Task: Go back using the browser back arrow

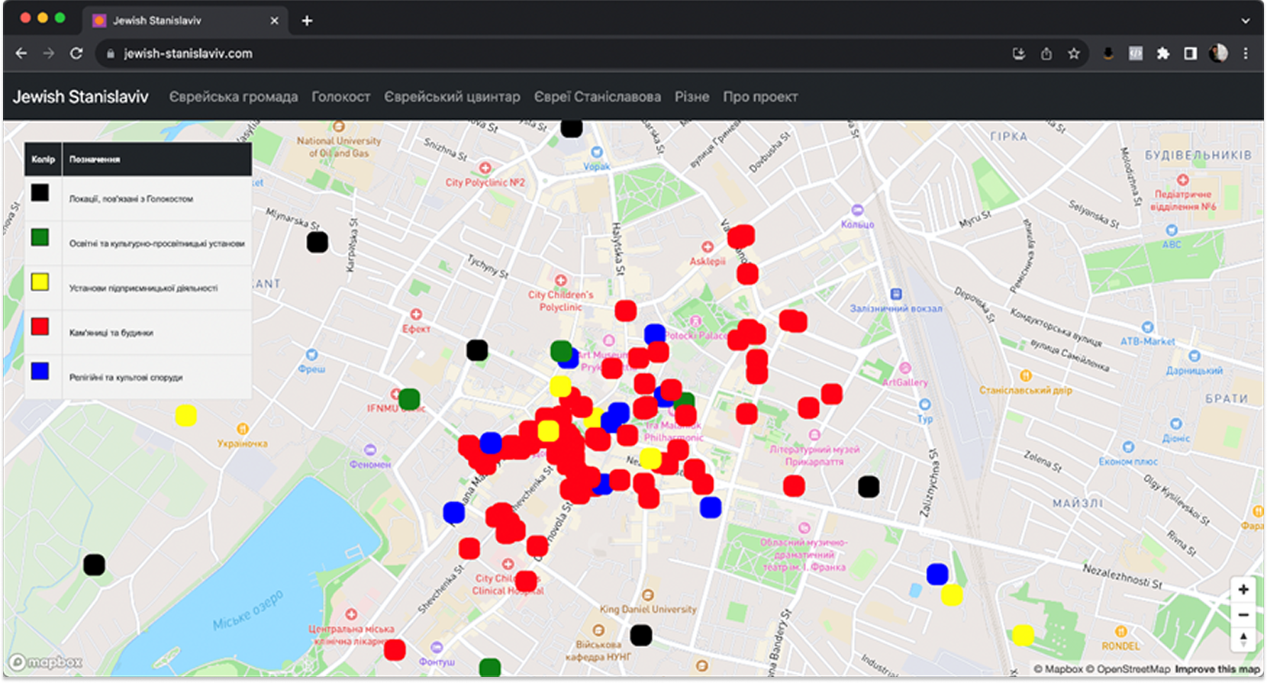Action: (21, 53)
